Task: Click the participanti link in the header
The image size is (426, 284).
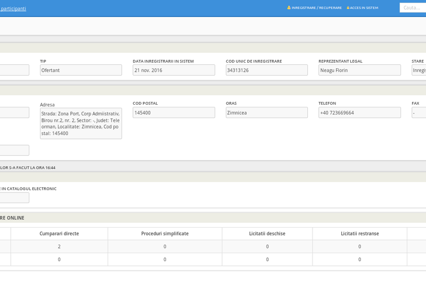Action: pos(13,9)
